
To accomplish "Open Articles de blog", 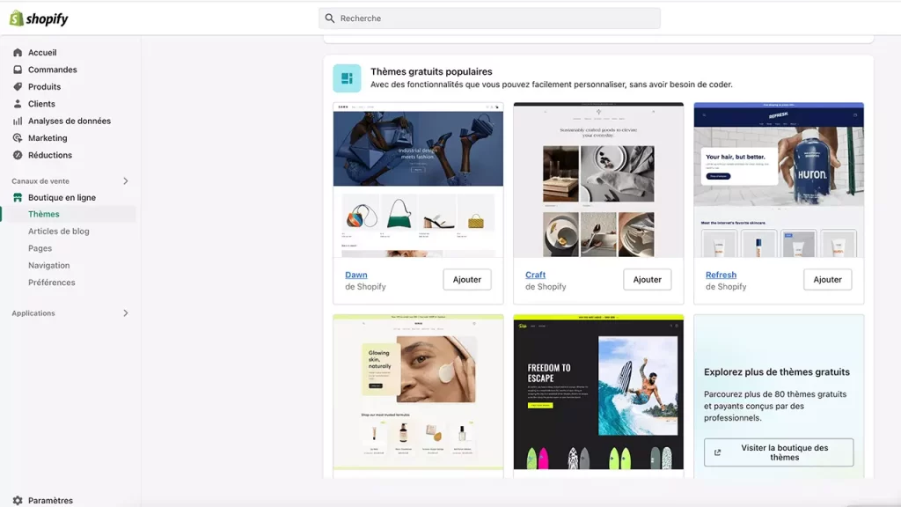I will 59,231.
